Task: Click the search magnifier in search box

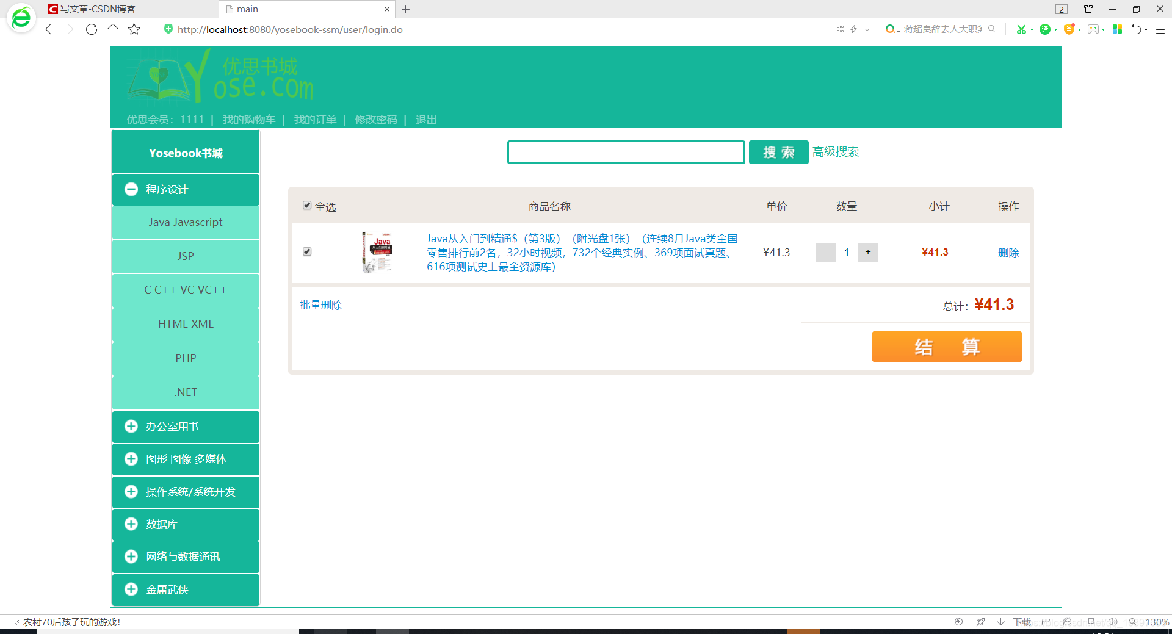Action: 991,29
